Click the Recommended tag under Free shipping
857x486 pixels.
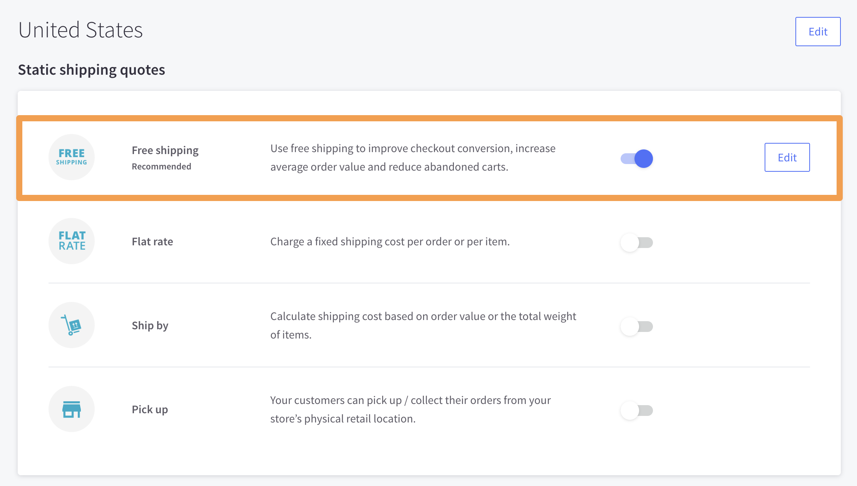coord(161,166)
